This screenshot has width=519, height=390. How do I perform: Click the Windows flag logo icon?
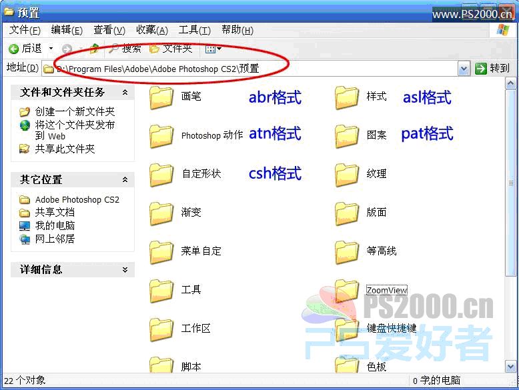(503, 30)
